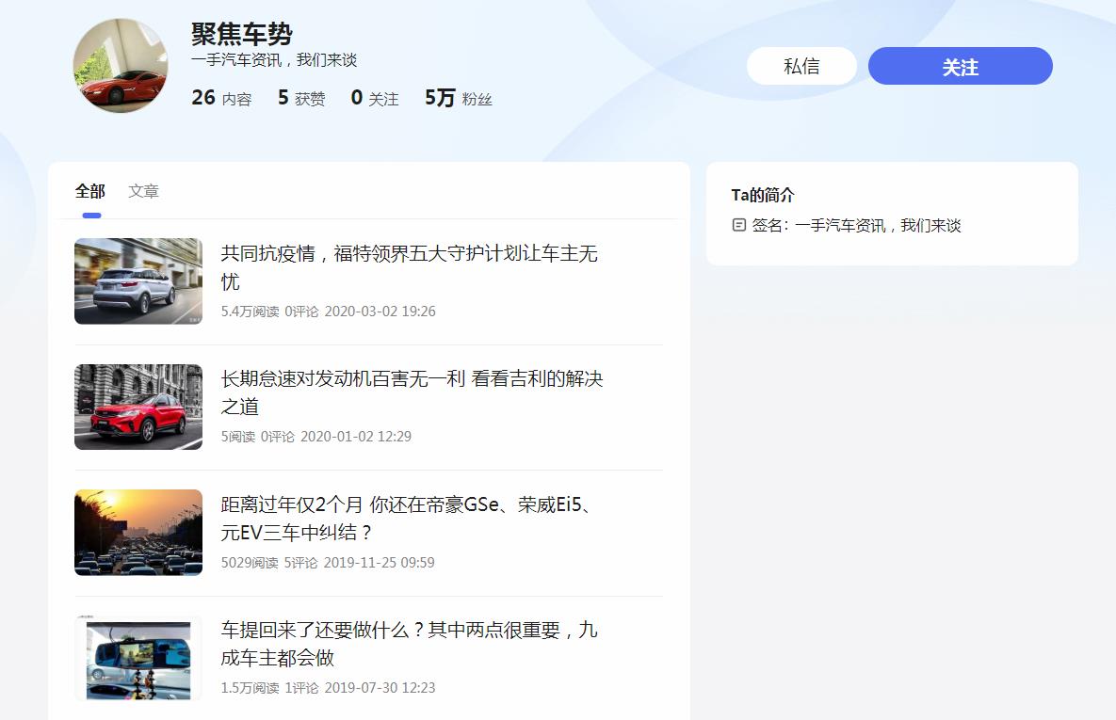
Task: Send a private message via 私信
Action: pos(801,66)
